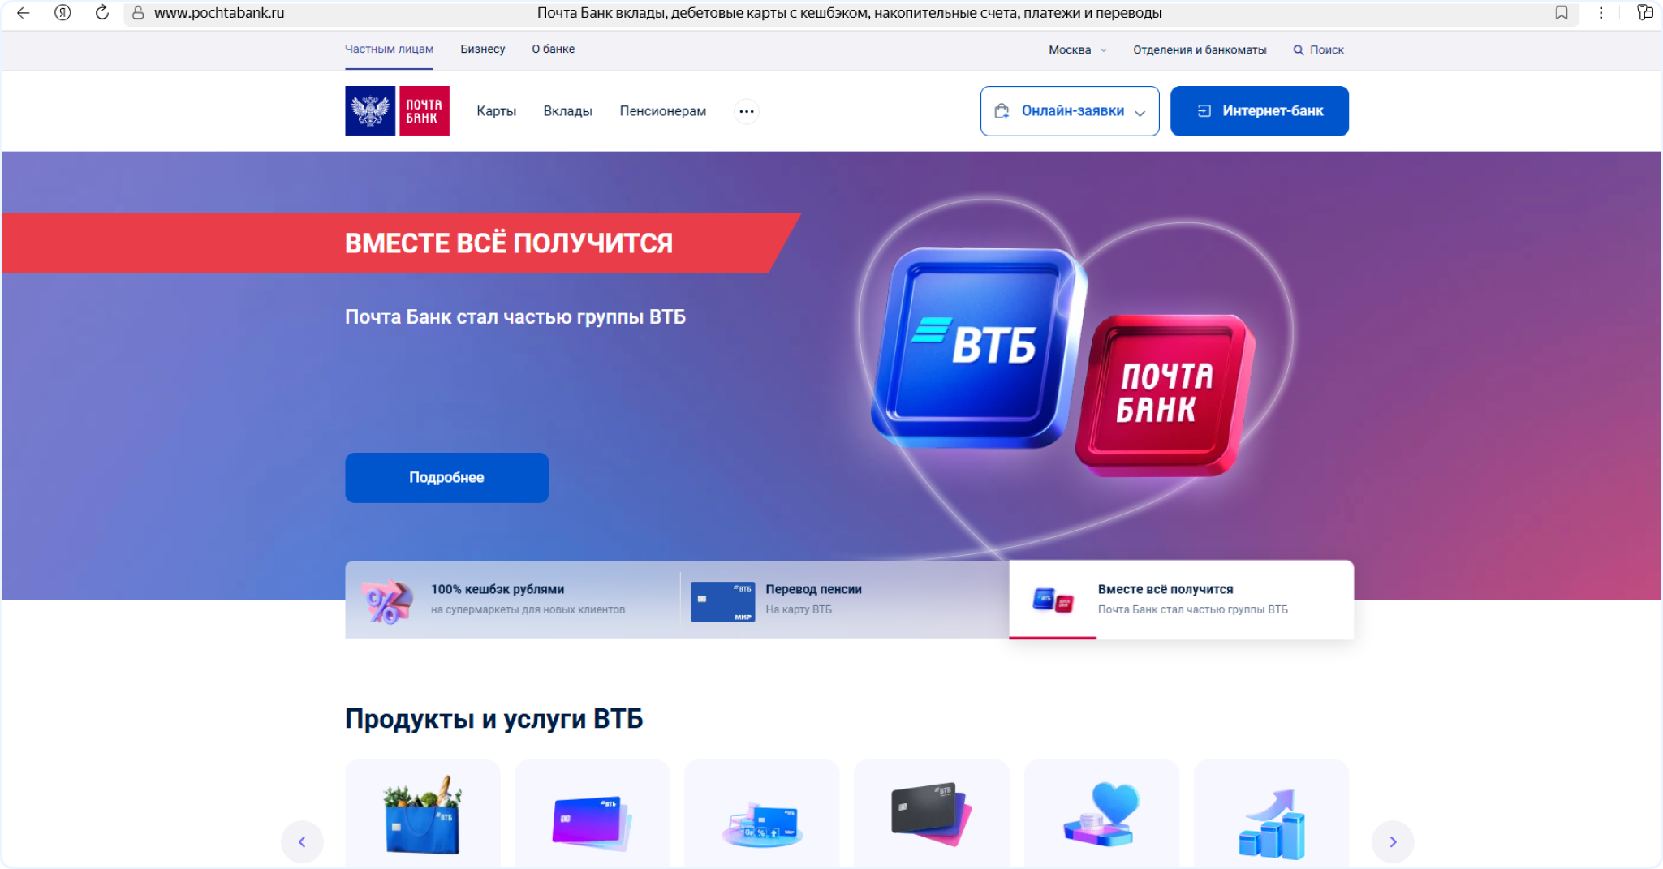Open the Вклады menu item
The height and width of the screenshot is (869, 1663).
click(568, 111)
